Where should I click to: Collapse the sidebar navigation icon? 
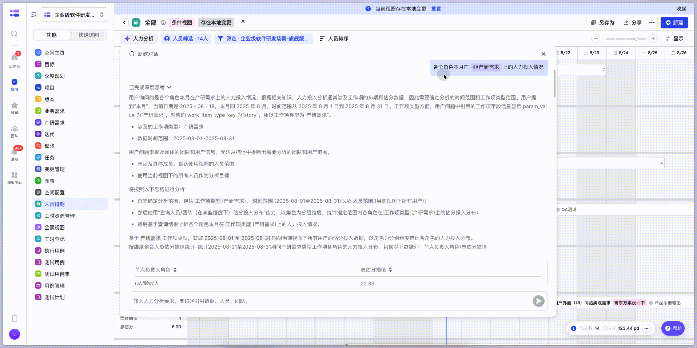coord(34,15)
